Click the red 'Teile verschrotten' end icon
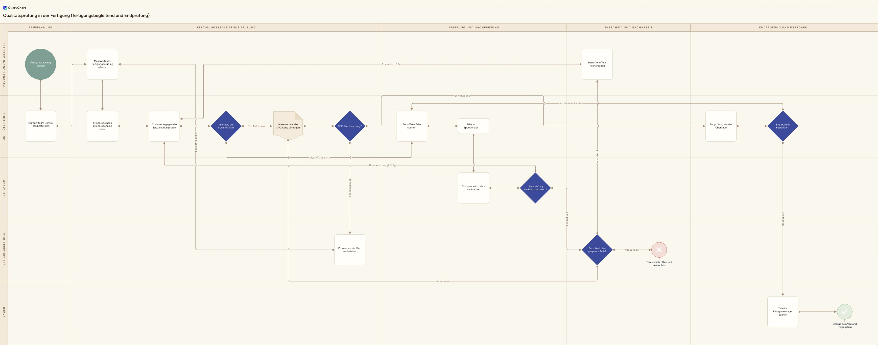Image resolution: width=878 pixels, height=345 pixels. (659, 250)
